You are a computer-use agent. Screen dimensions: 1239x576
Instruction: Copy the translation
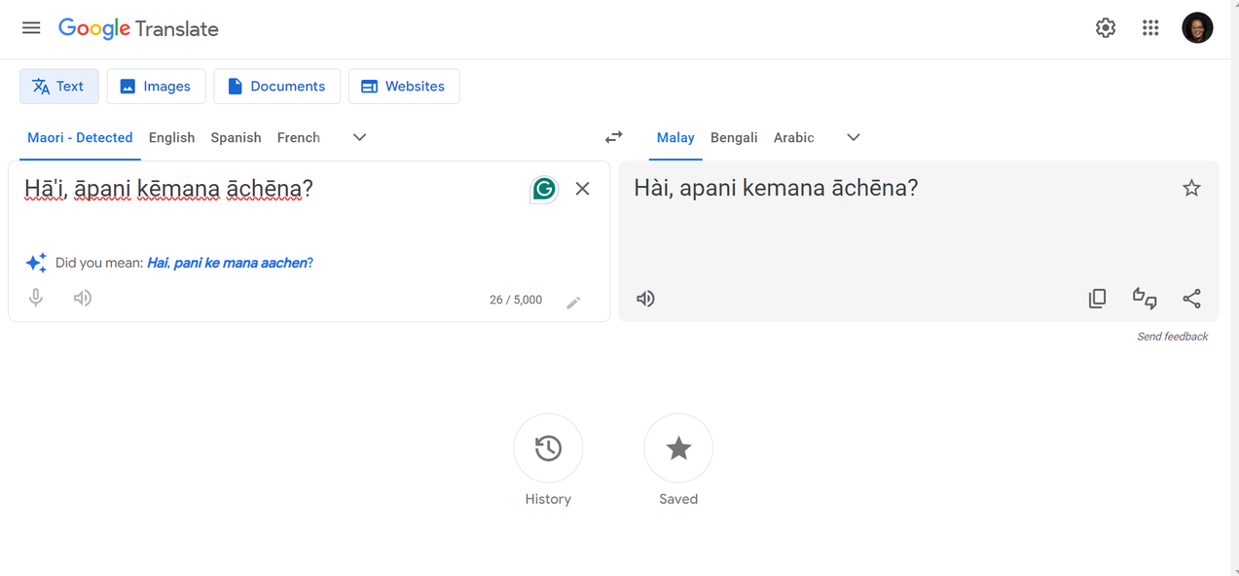1097,299
